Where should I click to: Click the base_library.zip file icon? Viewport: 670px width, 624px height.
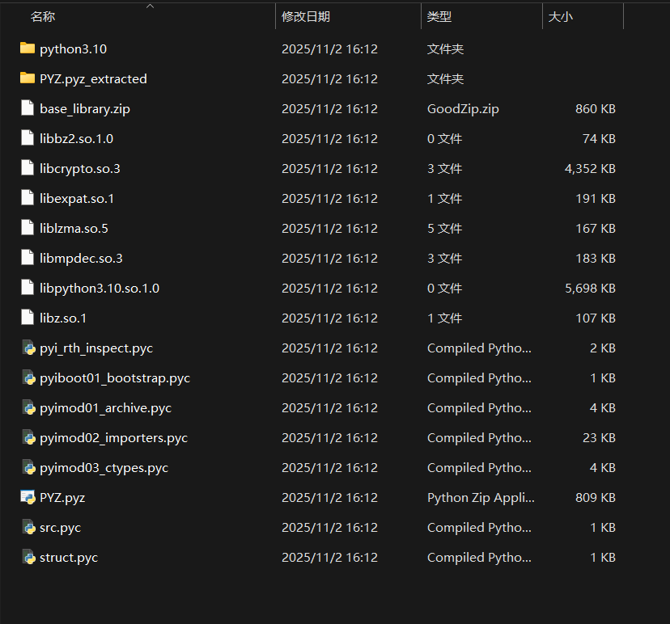click(28, 108)
